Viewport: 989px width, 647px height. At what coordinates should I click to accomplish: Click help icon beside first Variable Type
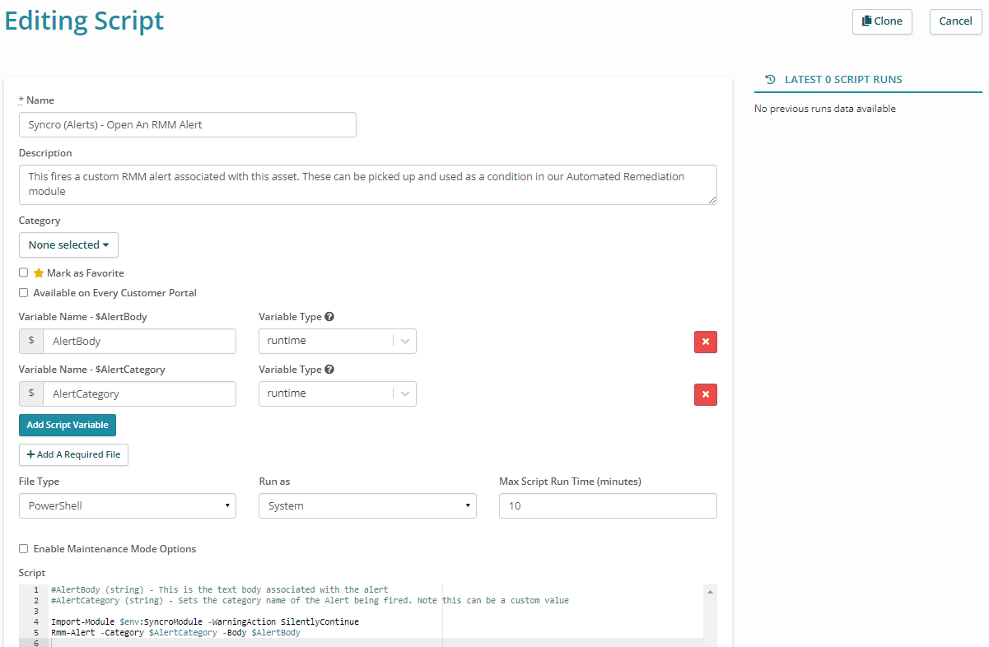click(329, 317)
